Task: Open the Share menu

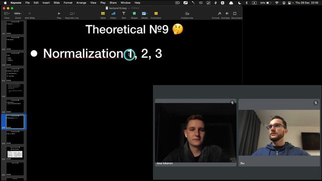Action: (x=113, y=3)
